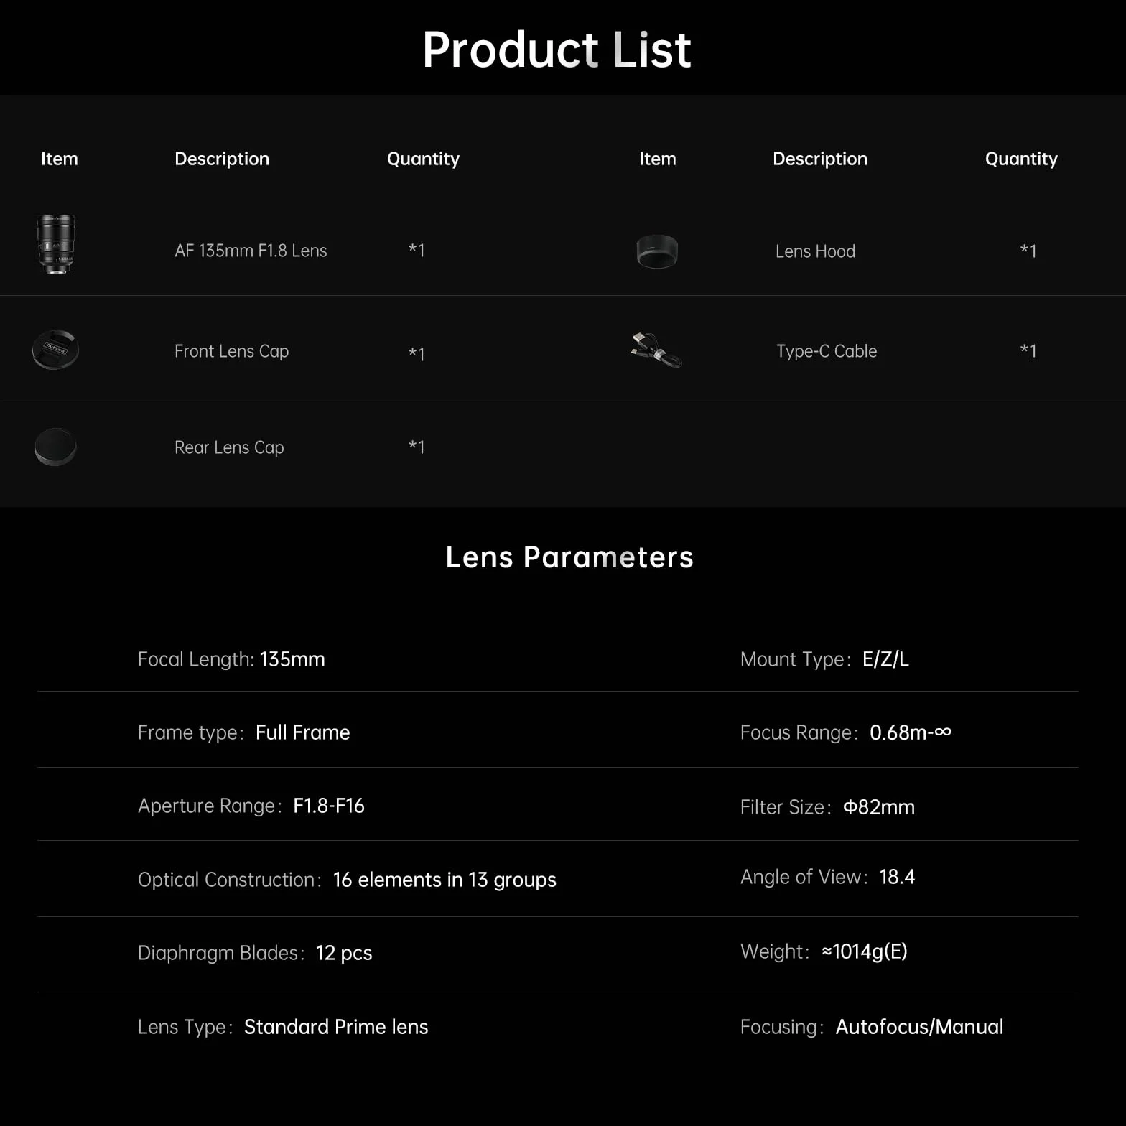Click the Lens Hood description text
This screenshot has height=1126, width=1126.
coord(815,251)
